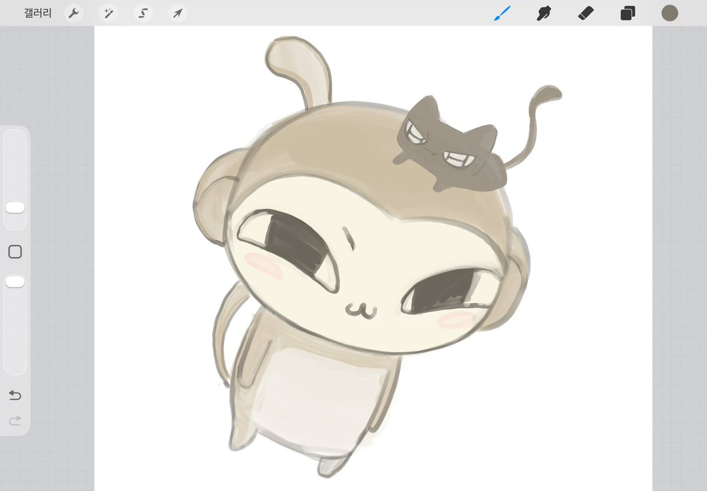The height and width of the screenshot is (491, 707).
Task: Open the Adjustments magic wand menu
Action: point(108,13)
